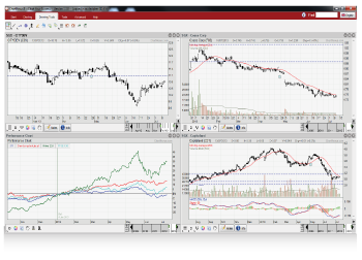Click the round icon left of Find

point(303,15)
